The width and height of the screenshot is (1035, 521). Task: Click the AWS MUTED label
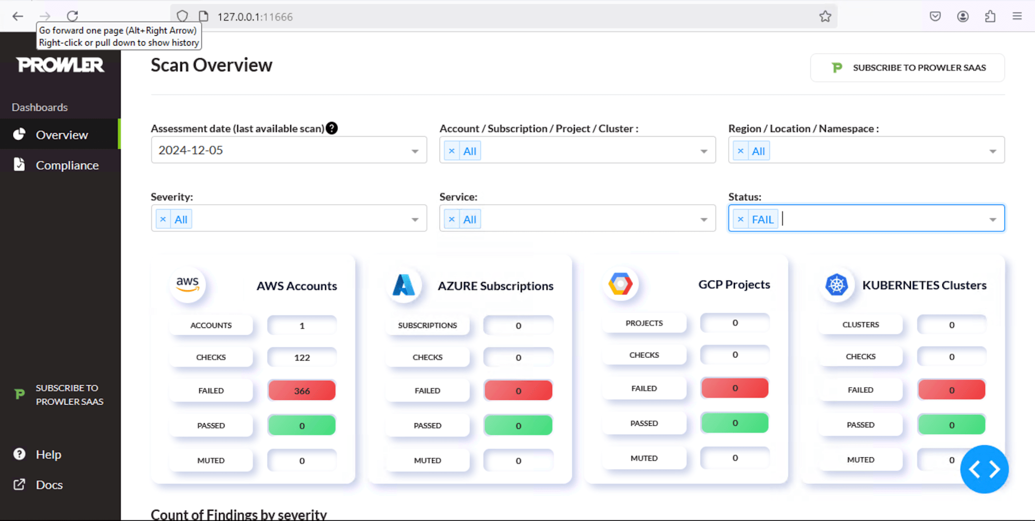tap(211, 460)
